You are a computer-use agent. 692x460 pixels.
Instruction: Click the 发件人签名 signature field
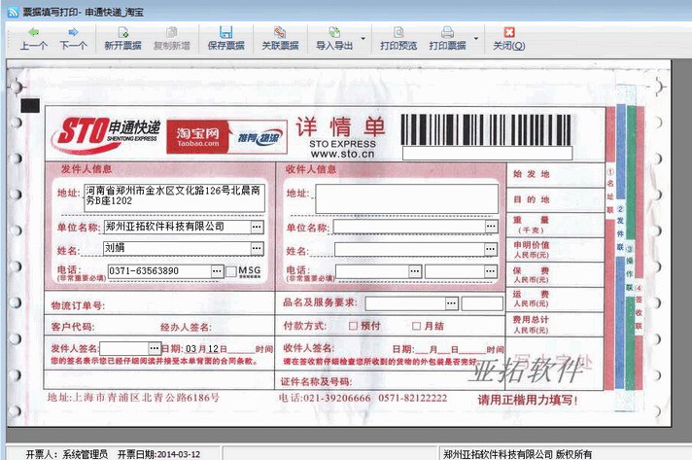tap(124, 349)
